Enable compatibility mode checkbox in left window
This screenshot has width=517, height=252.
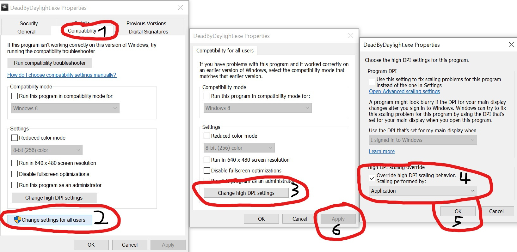click(x=15, y=96)
